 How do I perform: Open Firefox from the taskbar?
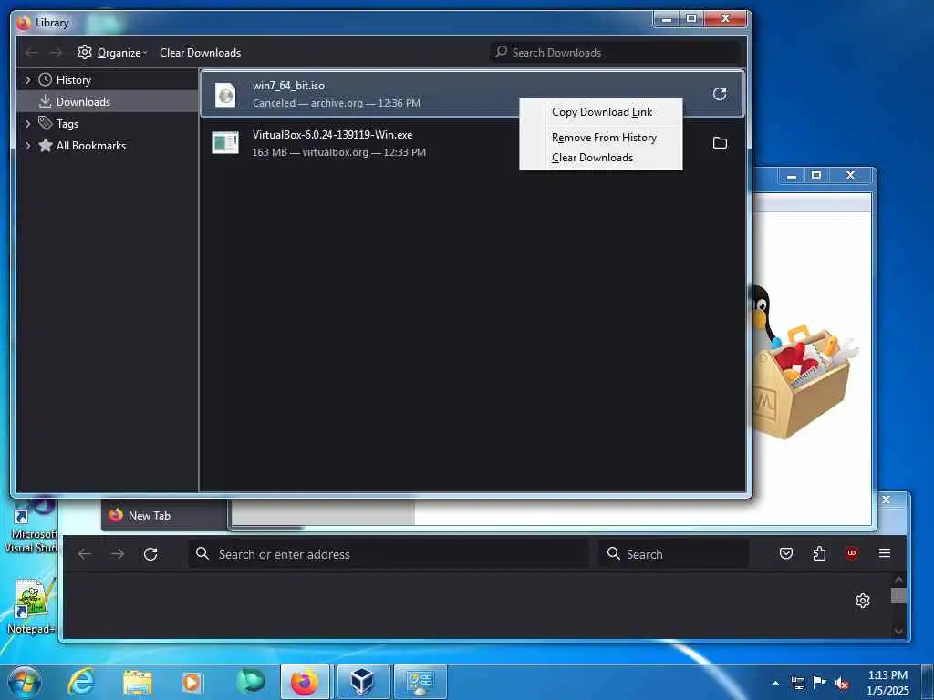[305, 682]
